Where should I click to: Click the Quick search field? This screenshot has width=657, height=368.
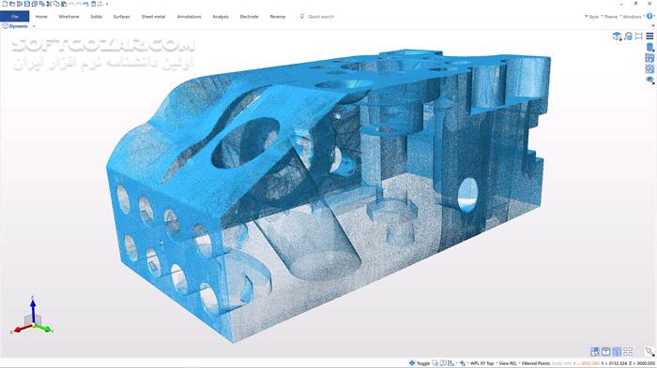(321, 17)
